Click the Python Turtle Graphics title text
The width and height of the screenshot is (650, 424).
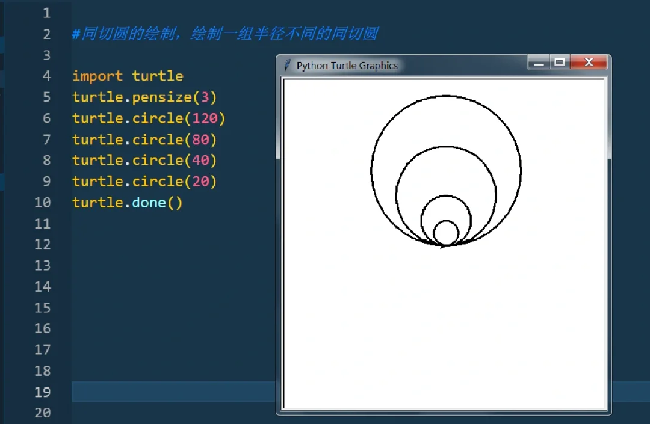347,66
